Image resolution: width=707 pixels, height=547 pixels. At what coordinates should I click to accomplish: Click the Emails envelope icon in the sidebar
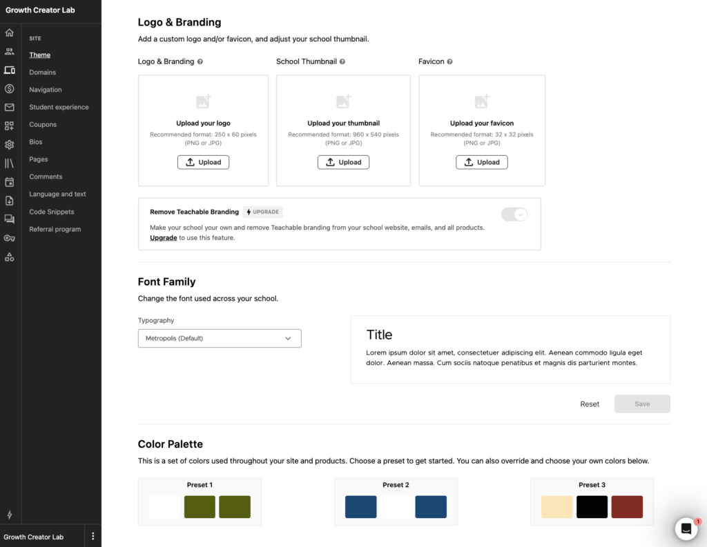[x=10, y=107]
